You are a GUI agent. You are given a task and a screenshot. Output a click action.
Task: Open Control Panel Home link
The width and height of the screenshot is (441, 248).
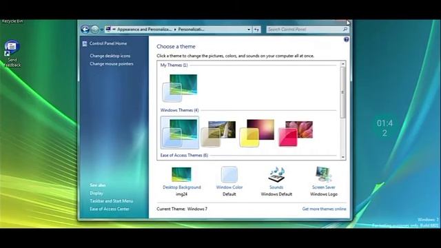pos(108,43)
